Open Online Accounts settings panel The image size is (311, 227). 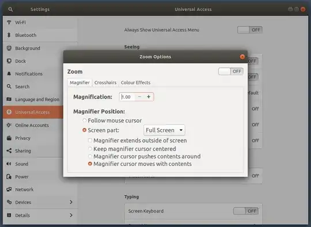pos(33,125)
